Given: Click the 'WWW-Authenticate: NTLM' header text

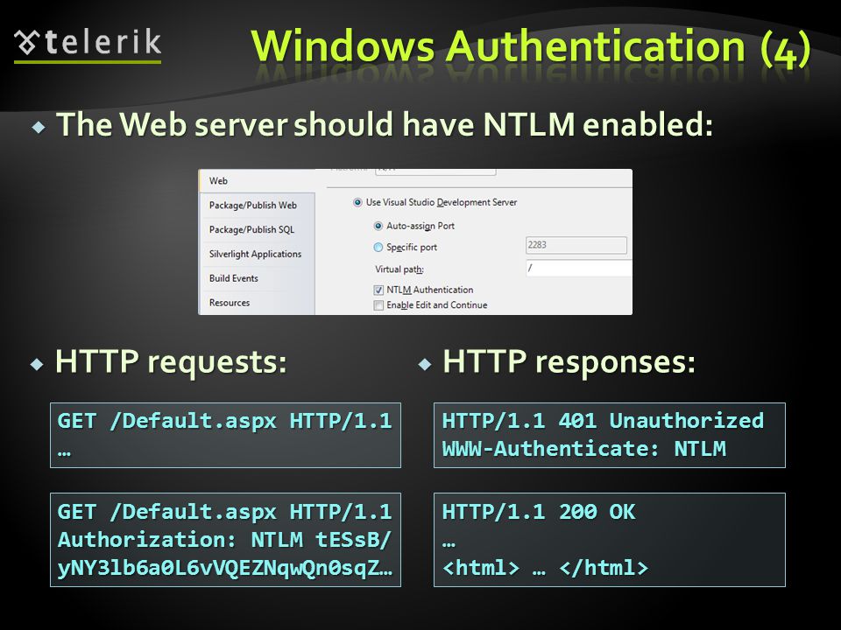Looking at the screenshot, I should 584,448.
